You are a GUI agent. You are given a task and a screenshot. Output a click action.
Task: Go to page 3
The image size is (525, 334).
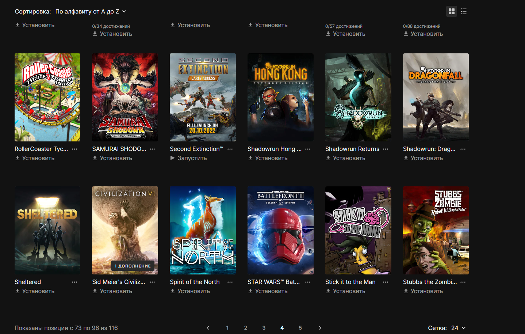(x=264, y=328)
